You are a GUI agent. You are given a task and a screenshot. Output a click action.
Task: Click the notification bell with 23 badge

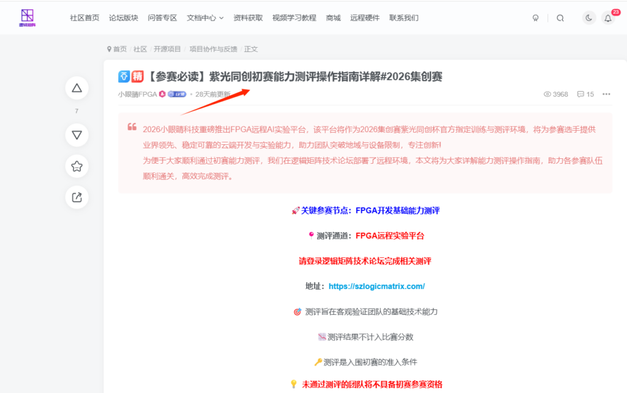pyautogui.click(x=608, y=18)
